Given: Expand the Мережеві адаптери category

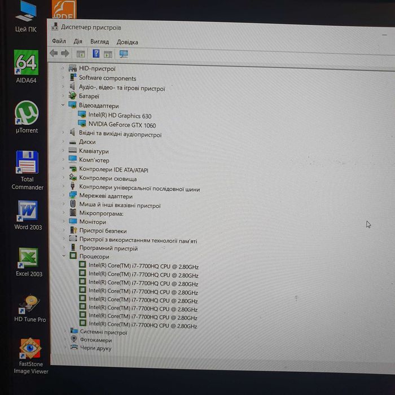Looking at the screenshot, I should click(63, 195).
